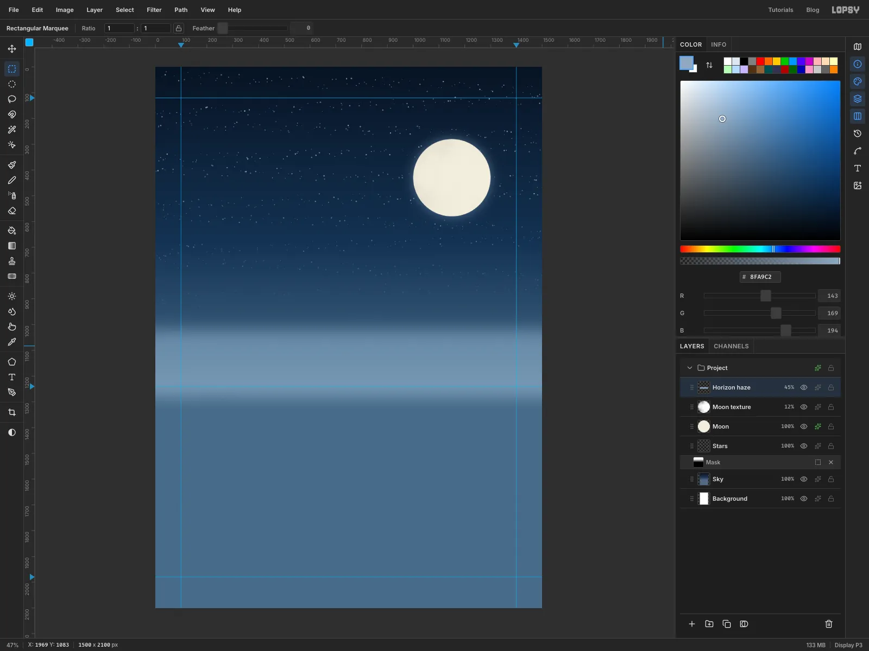This screenshot has height=651, width=869.
Task: Select the Pencil tool
Action: (12, 180)
